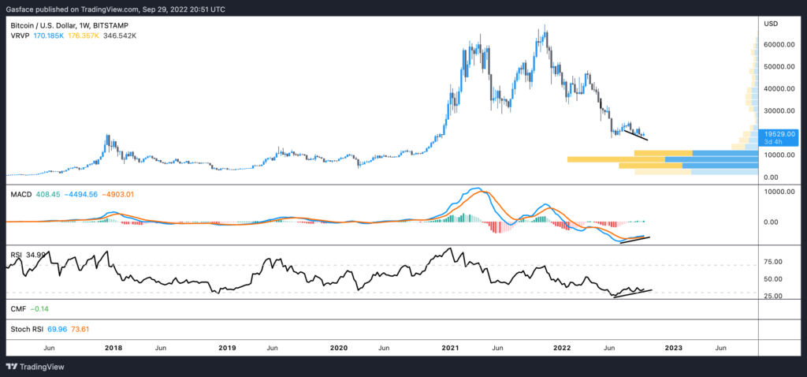The image size is (807, 377).
Task: Select the MACD indicator label
Action: pos(22,194)
